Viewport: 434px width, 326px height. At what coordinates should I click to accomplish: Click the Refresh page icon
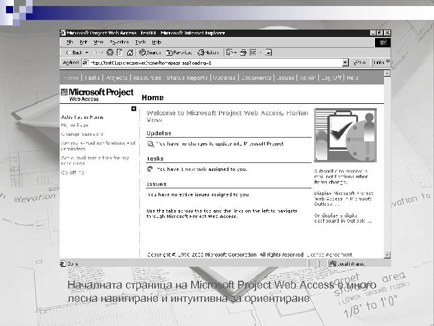pos(119,53)
